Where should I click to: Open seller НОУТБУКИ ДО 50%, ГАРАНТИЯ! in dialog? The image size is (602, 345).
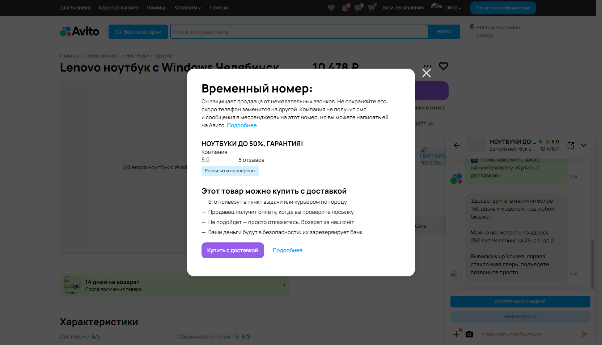coord(252,144)
